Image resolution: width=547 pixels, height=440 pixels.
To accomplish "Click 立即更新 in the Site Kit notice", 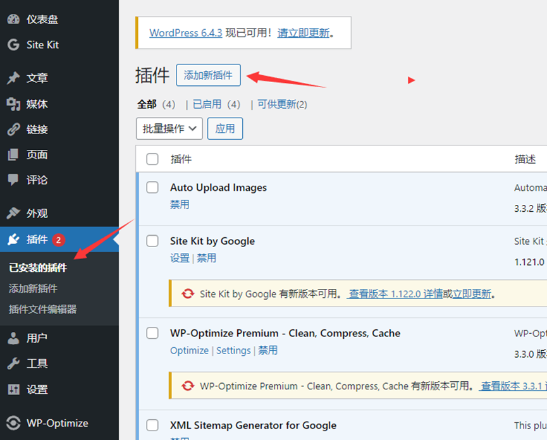I will pos(472,293).
